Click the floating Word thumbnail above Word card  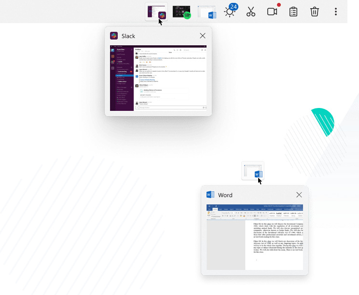253,171
